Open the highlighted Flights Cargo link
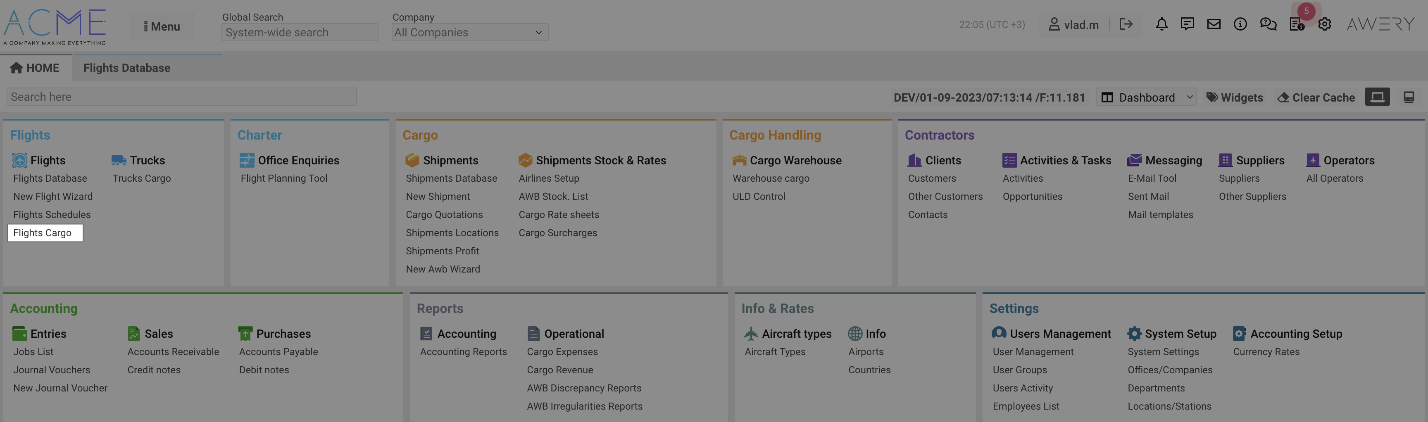1428x422 pixels. 43,232
